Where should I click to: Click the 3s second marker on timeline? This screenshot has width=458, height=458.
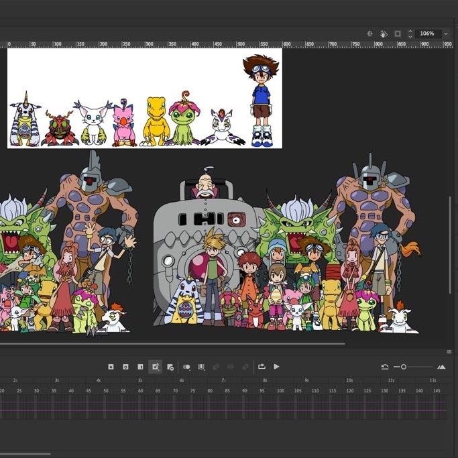[57, 380]
